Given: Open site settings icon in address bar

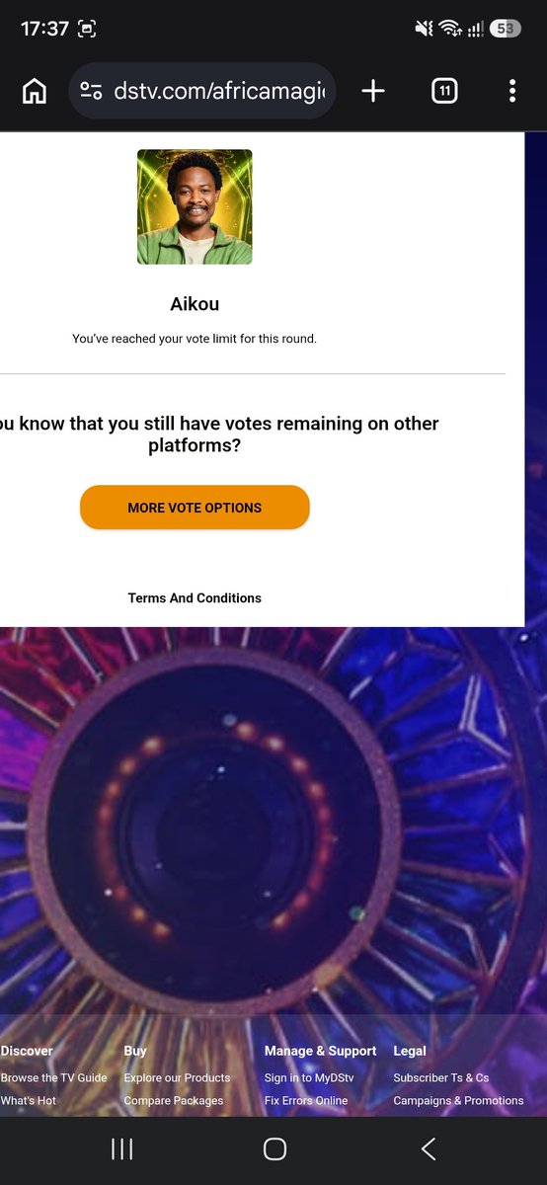Looking at the screenshot, I should (x=92, y=92).
